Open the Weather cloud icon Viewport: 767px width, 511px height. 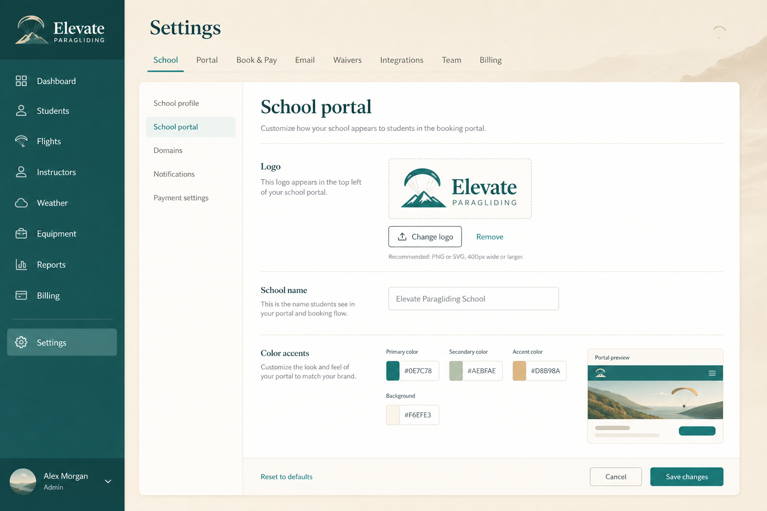(x=21, y=203)
